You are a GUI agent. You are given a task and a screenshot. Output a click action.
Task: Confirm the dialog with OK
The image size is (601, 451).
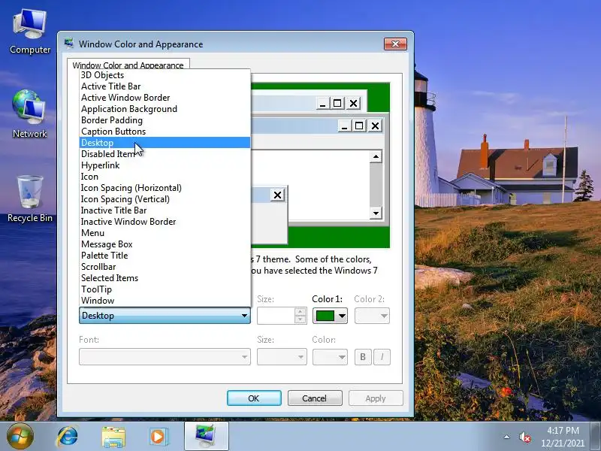254,398
